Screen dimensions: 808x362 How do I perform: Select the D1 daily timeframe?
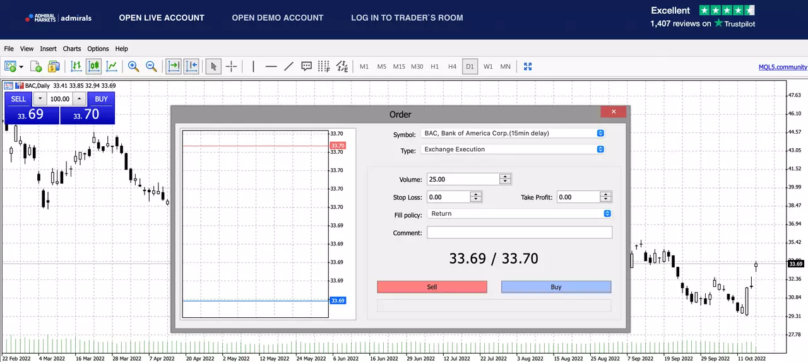tap(470, 66)
